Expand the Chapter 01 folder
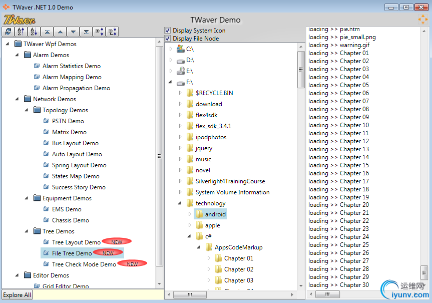Image resolution: width=432 pixels, height=303 pixels. (209, 258)
